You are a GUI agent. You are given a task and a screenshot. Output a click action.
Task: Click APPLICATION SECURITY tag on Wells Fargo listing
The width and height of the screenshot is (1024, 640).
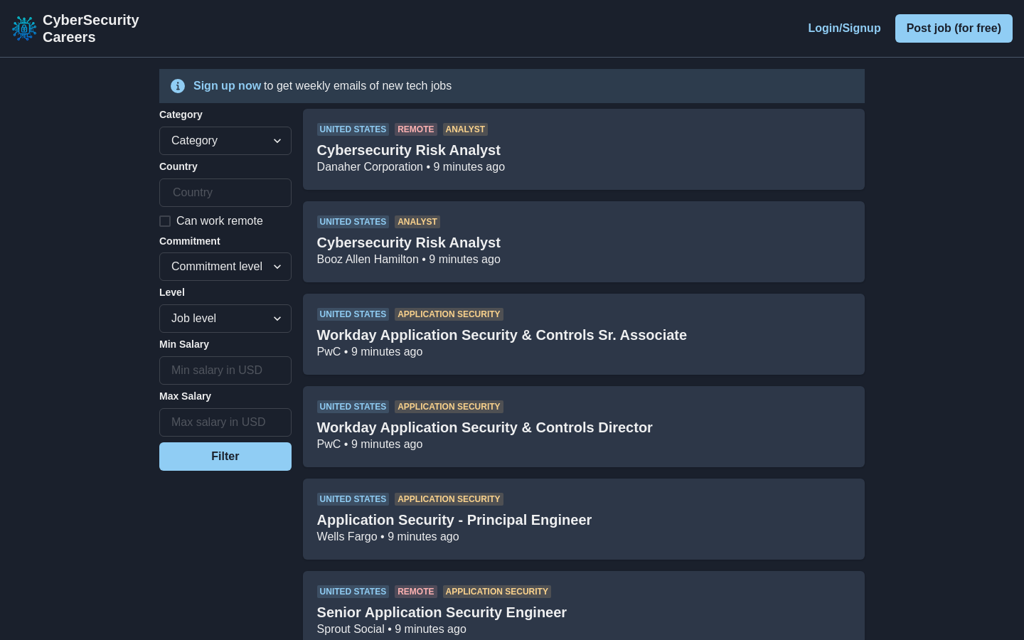449,499
